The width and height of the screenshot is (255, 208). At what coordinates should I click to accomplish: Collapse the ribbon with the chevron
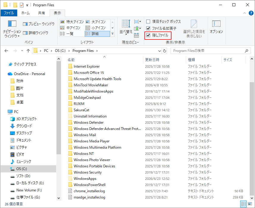[244, 13]
